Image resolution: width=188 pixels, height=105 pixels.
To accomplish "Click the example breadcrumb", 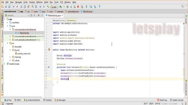I will point(59,11).
